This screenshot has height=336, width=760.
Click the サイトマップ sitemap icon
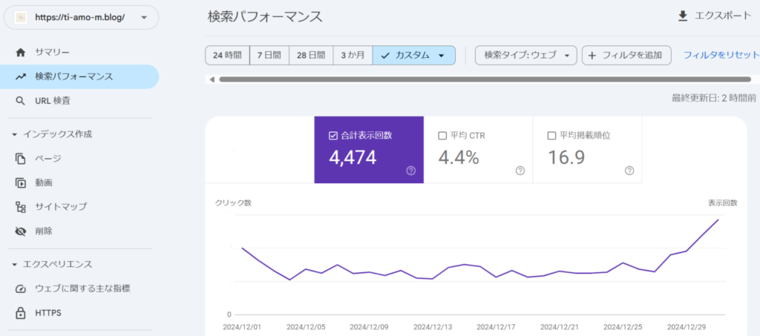click(21, 207)
